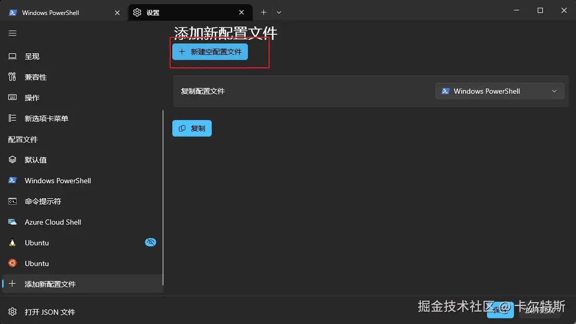Click 打开 JSON 文件 at bottom left
The image size is (576, 324).
pyautogui.click(x=49, y=312)
